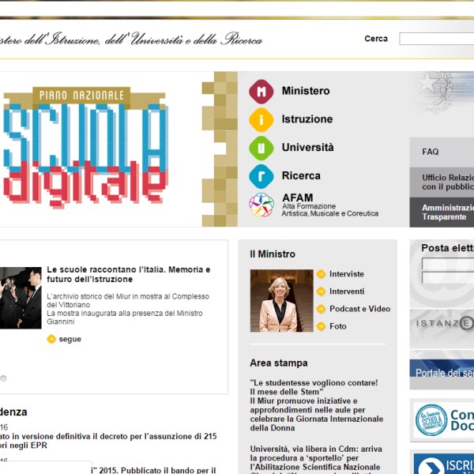Click the Interviste link
This screenshot has width=474, height=474.
tap(347, 274)
